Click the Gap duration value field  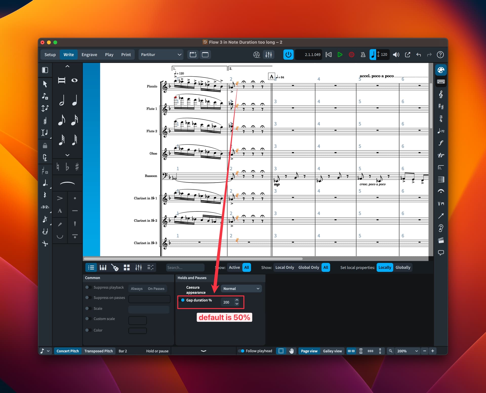click(227, 302)
